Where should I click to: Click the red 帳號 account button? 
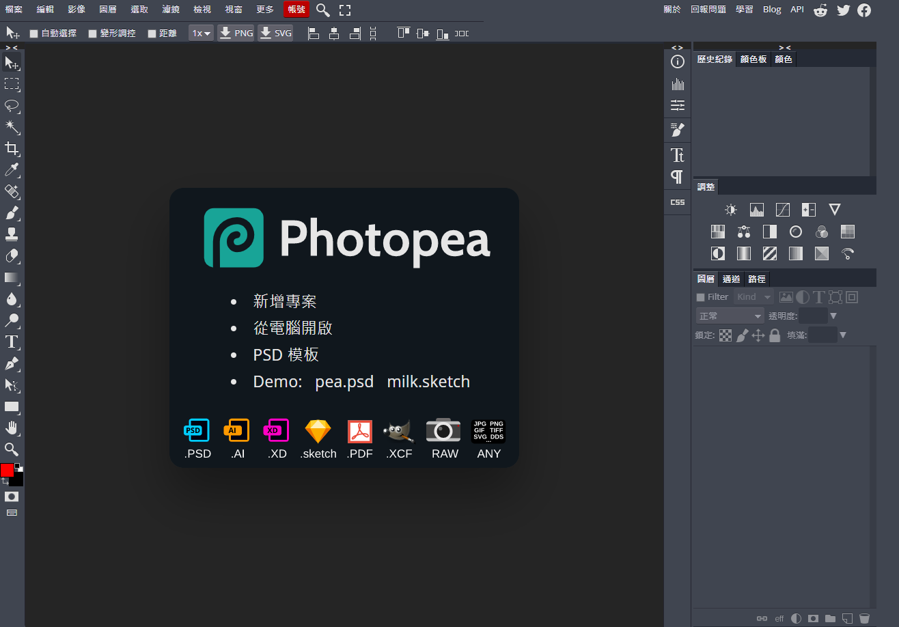[296, 10]
